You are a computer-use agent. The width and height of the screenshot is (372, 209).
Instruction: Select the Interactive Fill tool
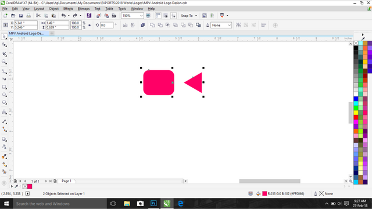(x=4, y=164)
